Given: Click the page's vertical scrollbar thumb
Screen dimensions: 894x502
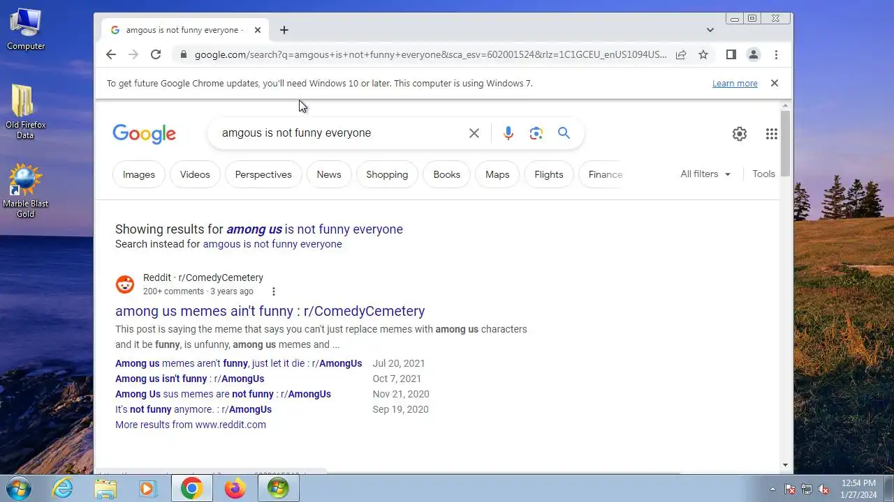Looking at the screenshot, I should click(786, 143).
